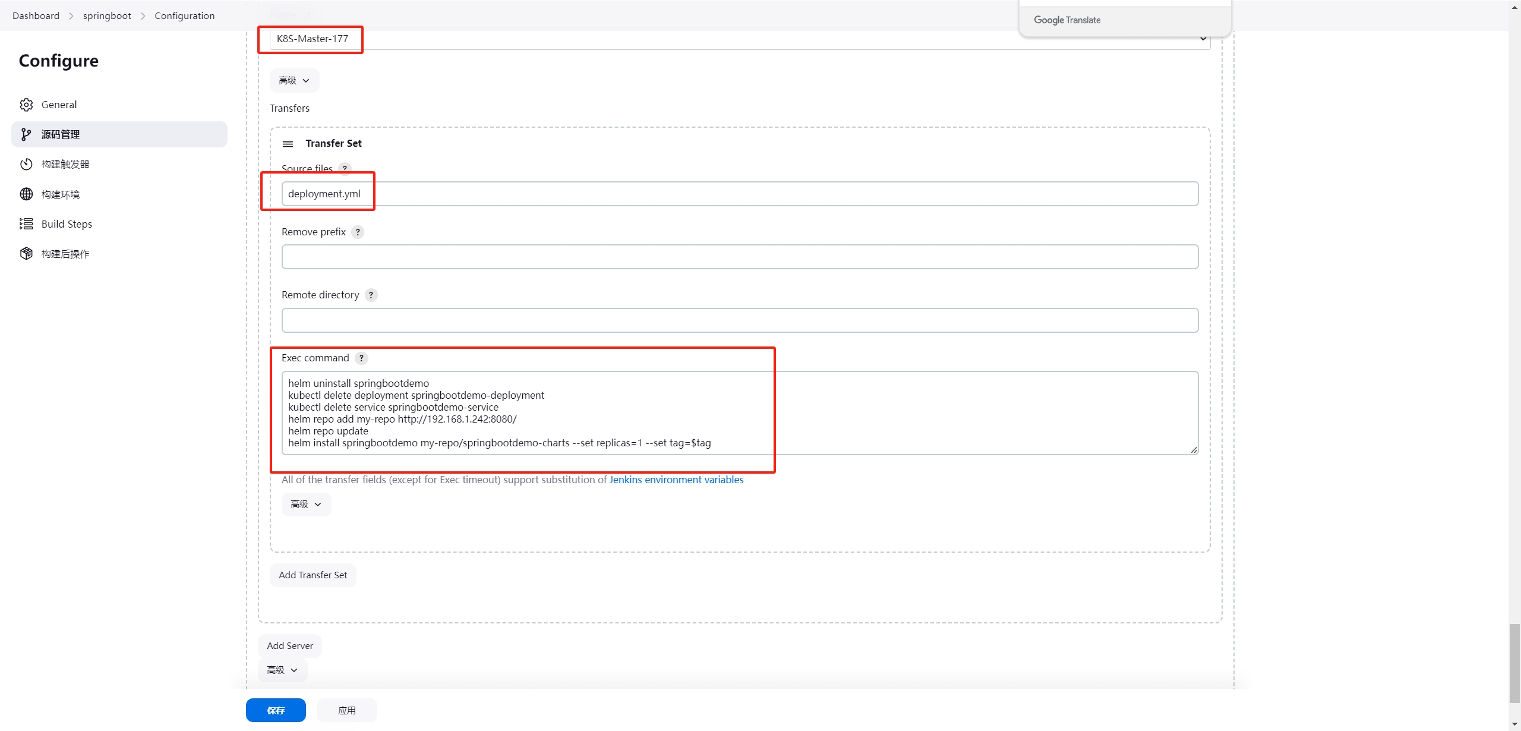This screenshot has height=731, width=1521.
Task: Click the Source files input field
Action: tap(740, 194)
